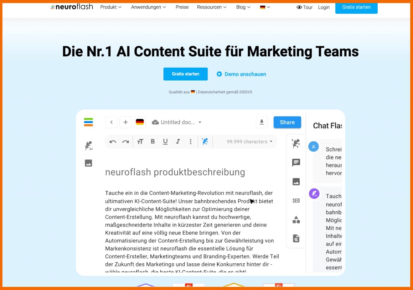
Task: Expand the Untitled doc dropdown
Action: click(x=200, y=122)
